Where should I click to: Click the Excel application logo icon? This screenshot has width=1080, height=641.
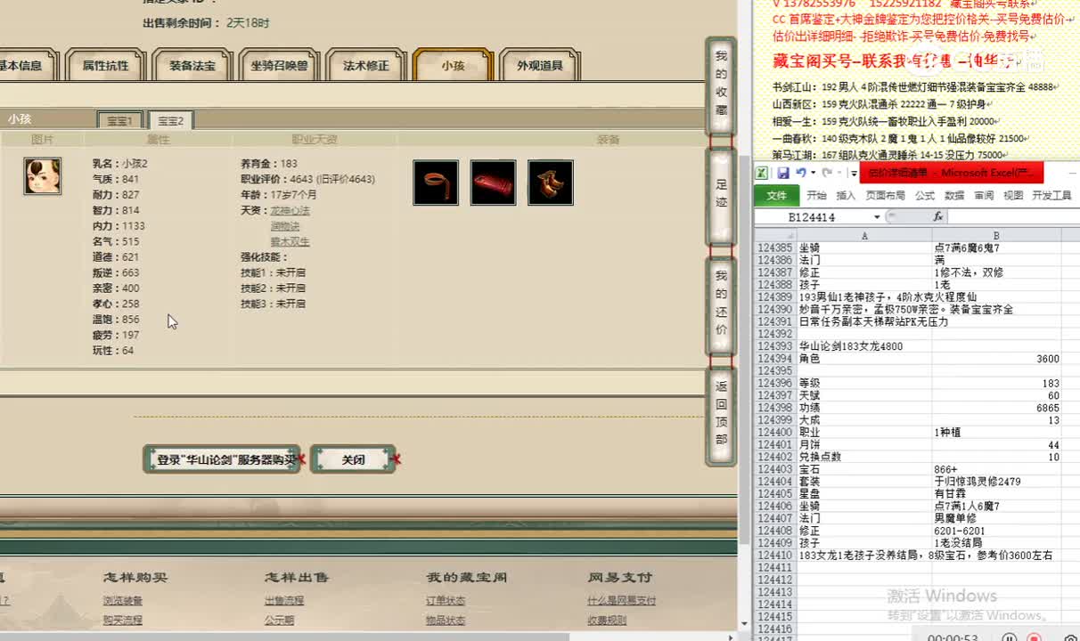click(762, 173)
